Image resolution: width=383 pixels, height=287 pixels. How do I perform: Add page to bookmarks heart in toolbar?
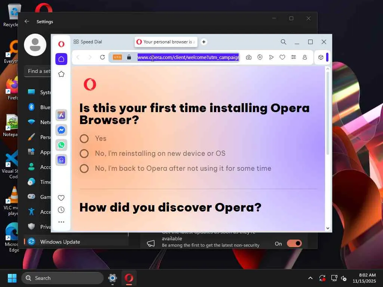coord(282,57)
